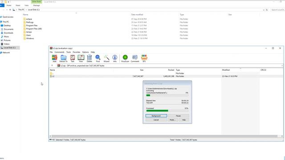Click the Explorer search box
Screen dimensions: 285x160
tap(277, 10)
